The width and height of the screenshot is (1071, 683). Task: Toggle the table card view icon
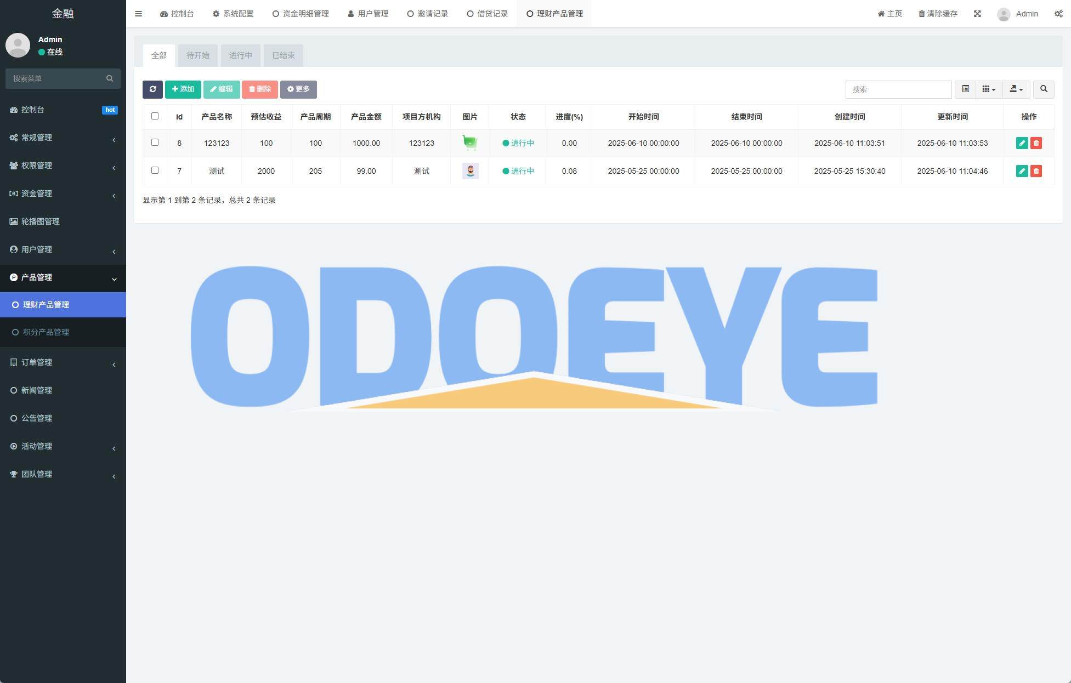click(965, 89)
